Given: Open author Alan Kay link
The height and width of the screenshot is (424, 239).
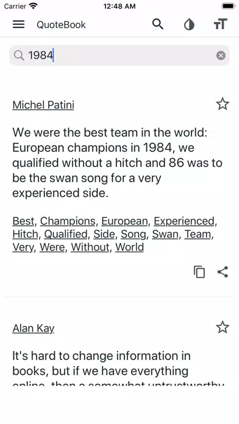Looking at the screenshot, I should (34, 328).
